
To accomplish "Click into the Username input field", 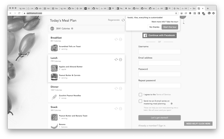I will (x=160, y=51).
